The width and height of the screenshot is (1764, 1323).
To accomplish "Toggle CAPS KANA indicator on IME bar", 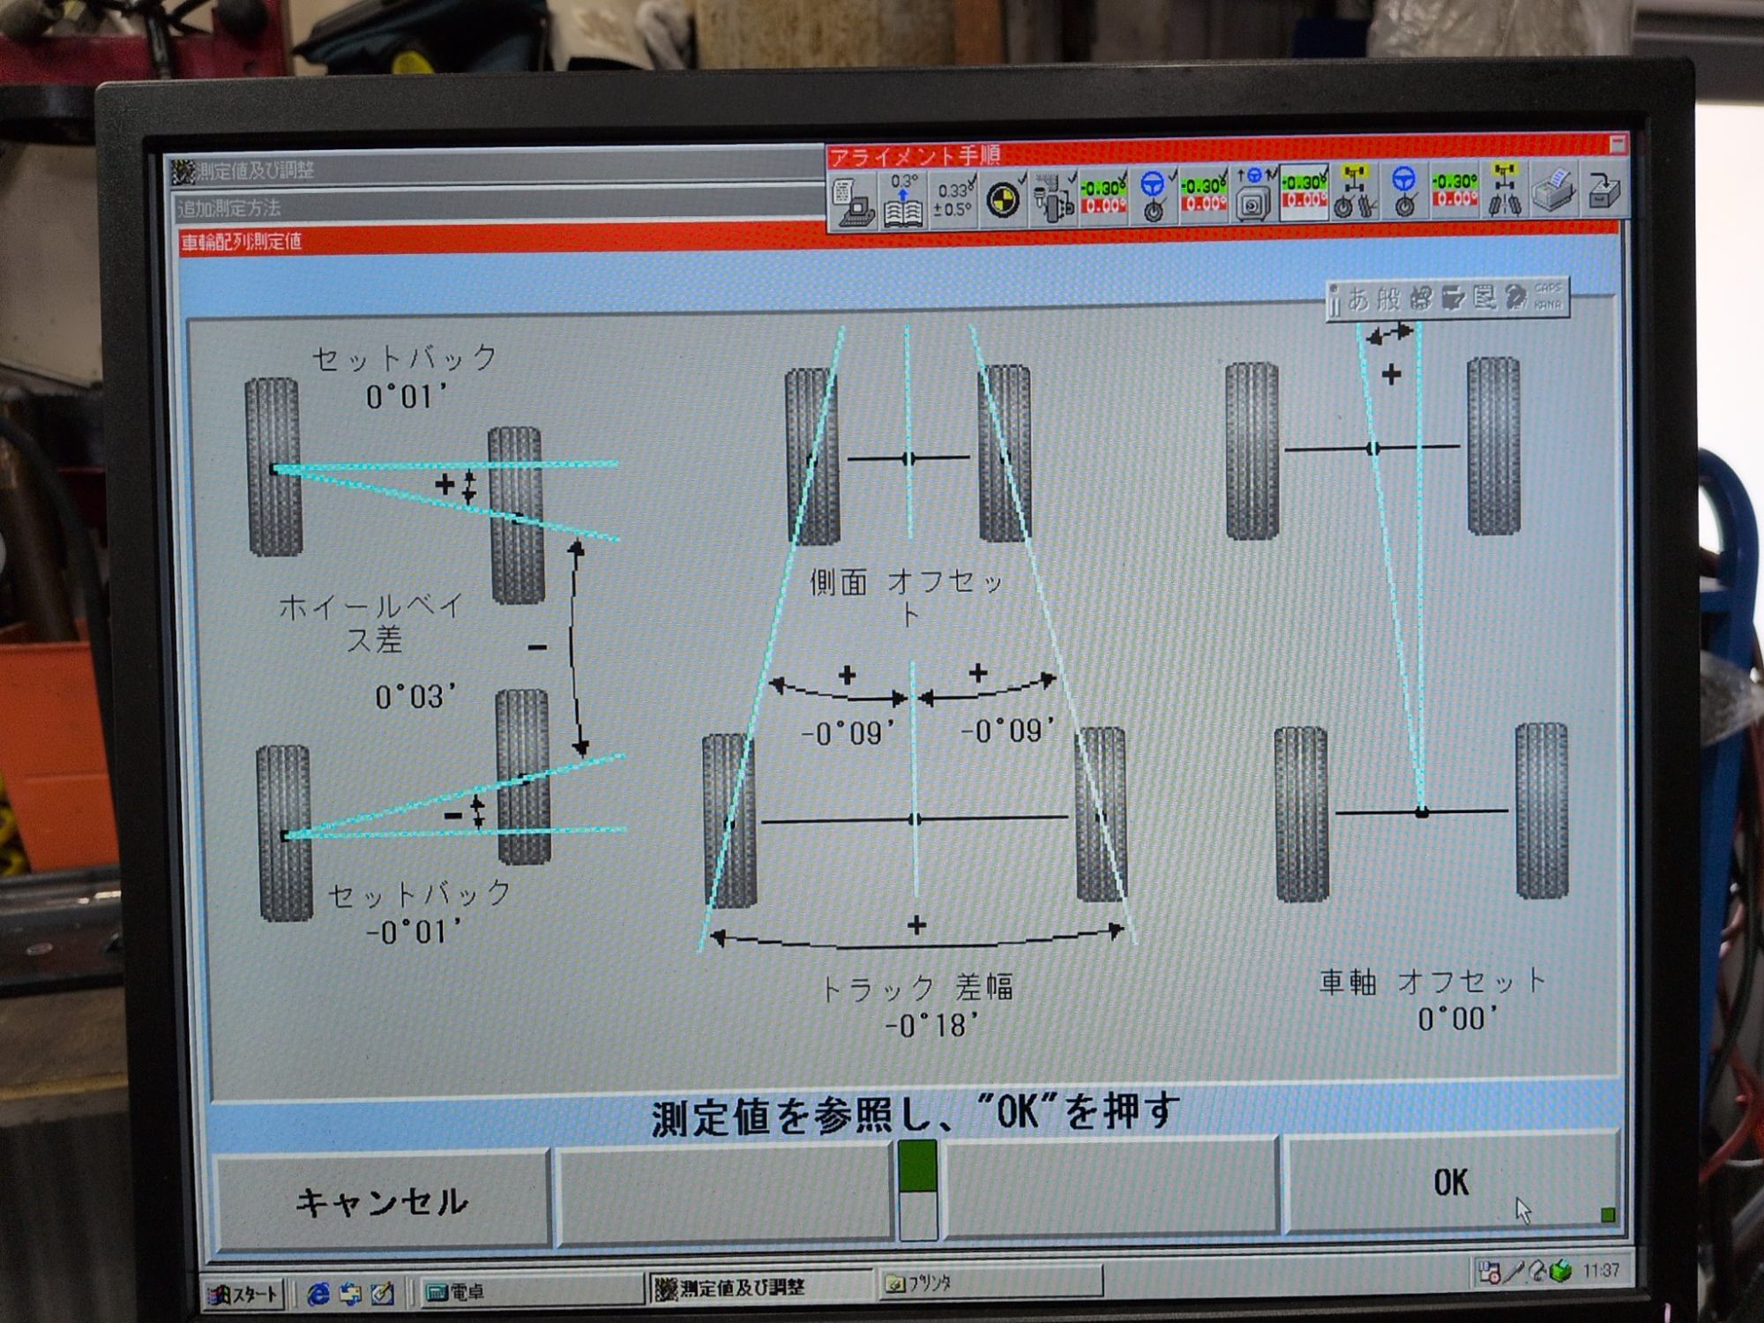I will point(1548,296).
